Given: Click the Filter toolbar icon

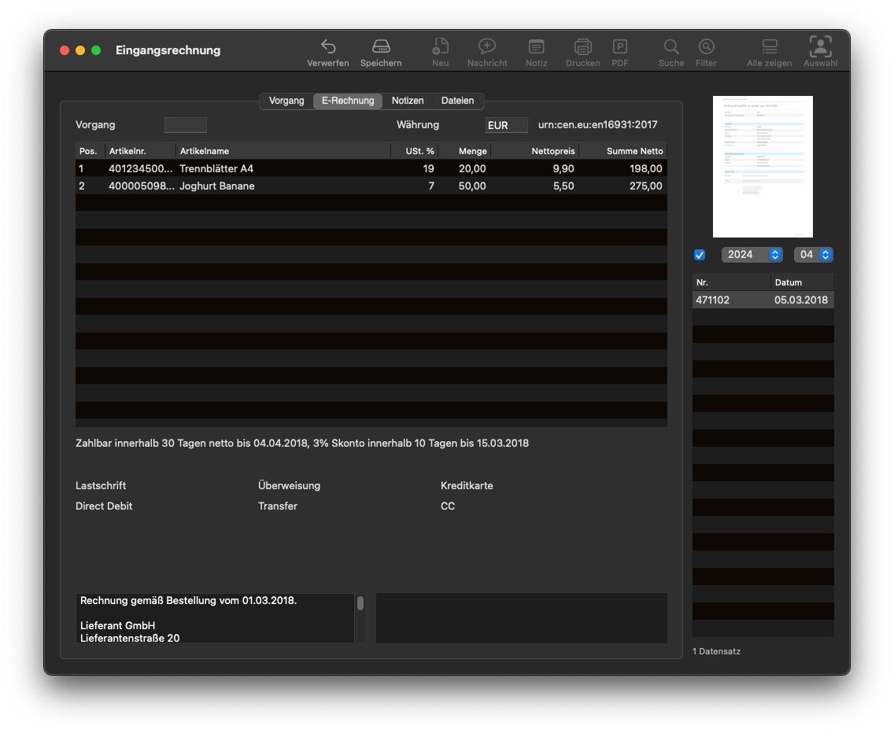Looking at the screenshot, I should 706,47.
